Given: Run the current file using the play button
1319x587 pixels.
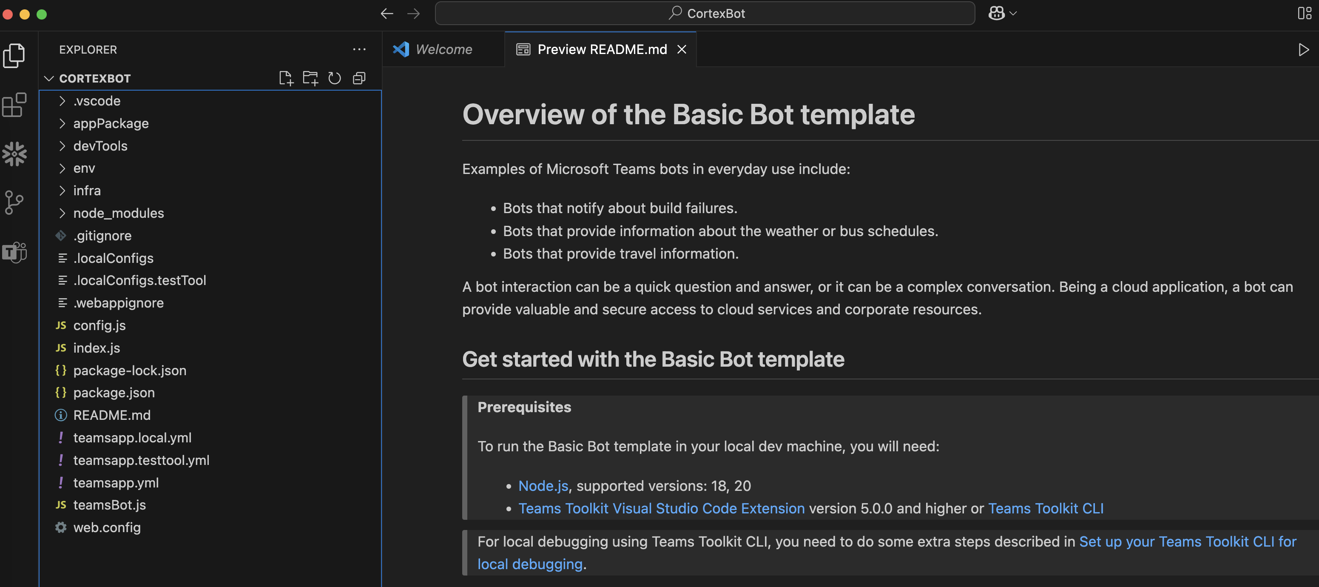Looking at the screenshot, I should [x=1304, y=49].
